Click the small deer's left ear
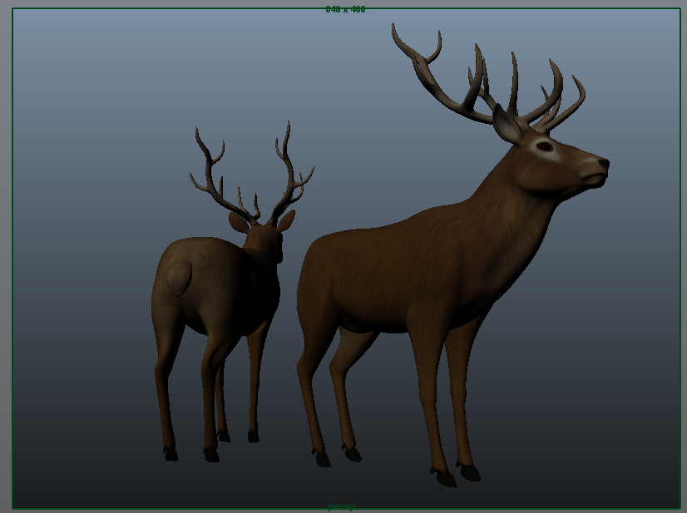 point(239,222)
